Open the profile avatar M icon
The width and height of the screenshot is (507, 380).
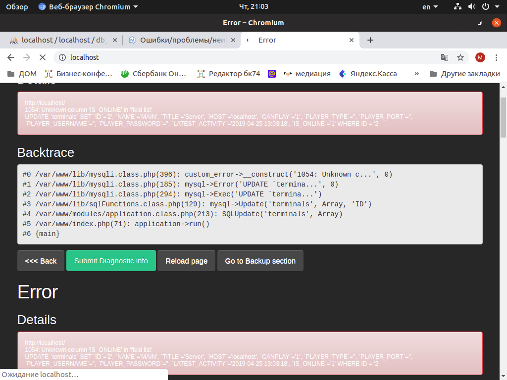click(x=480, y=57)
